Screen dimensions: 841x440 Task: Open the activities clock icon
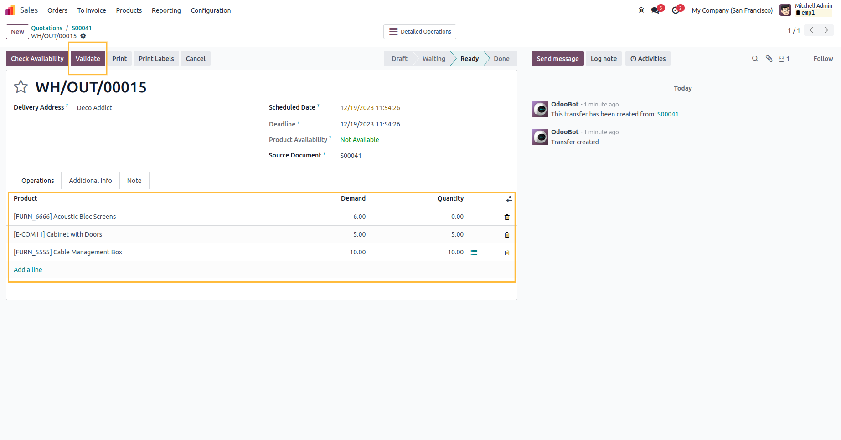675,10
